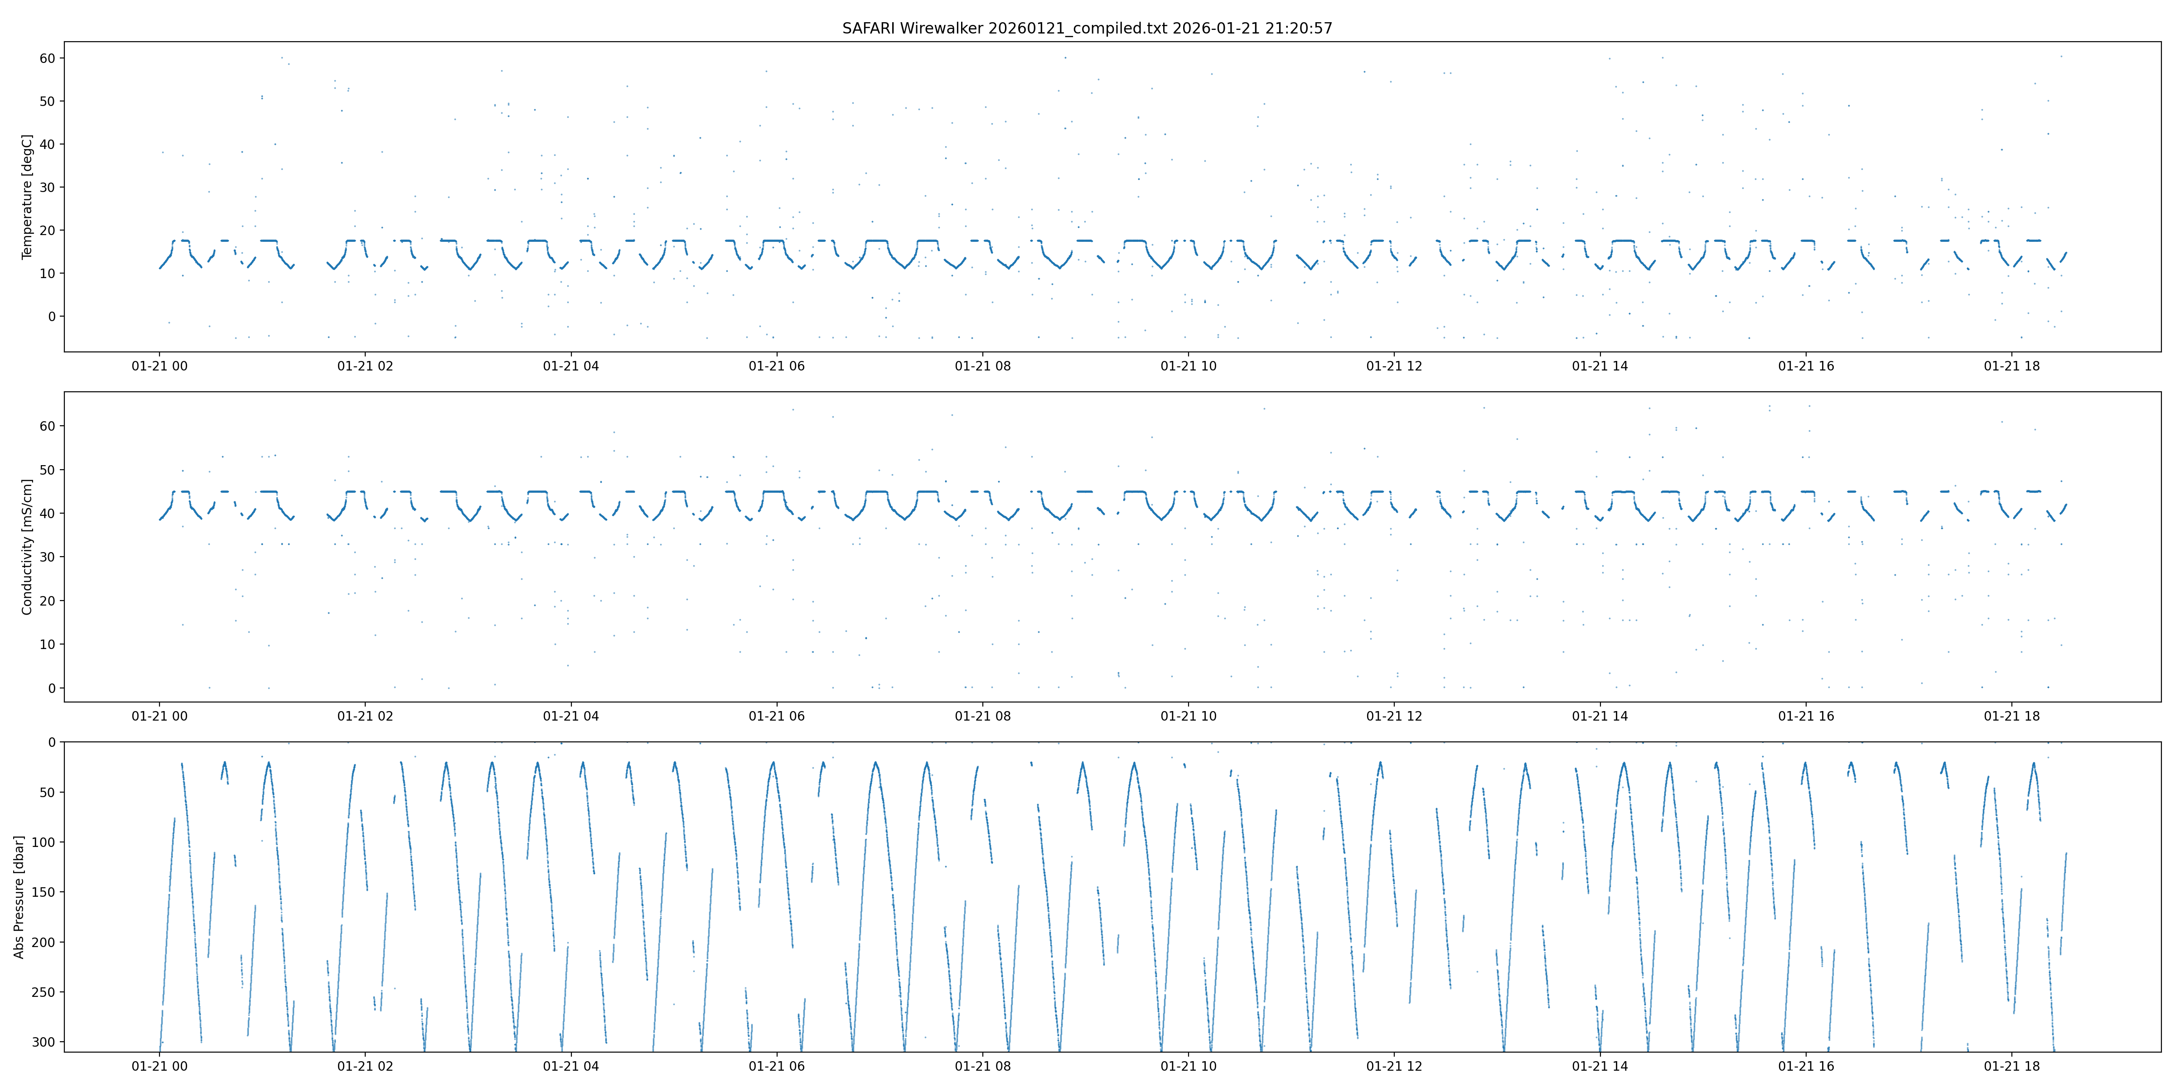Click the 01-21 12 tick under Pressure plot
This screenshot has height=1087, width=2175.
click(x=1394, y=1066)
